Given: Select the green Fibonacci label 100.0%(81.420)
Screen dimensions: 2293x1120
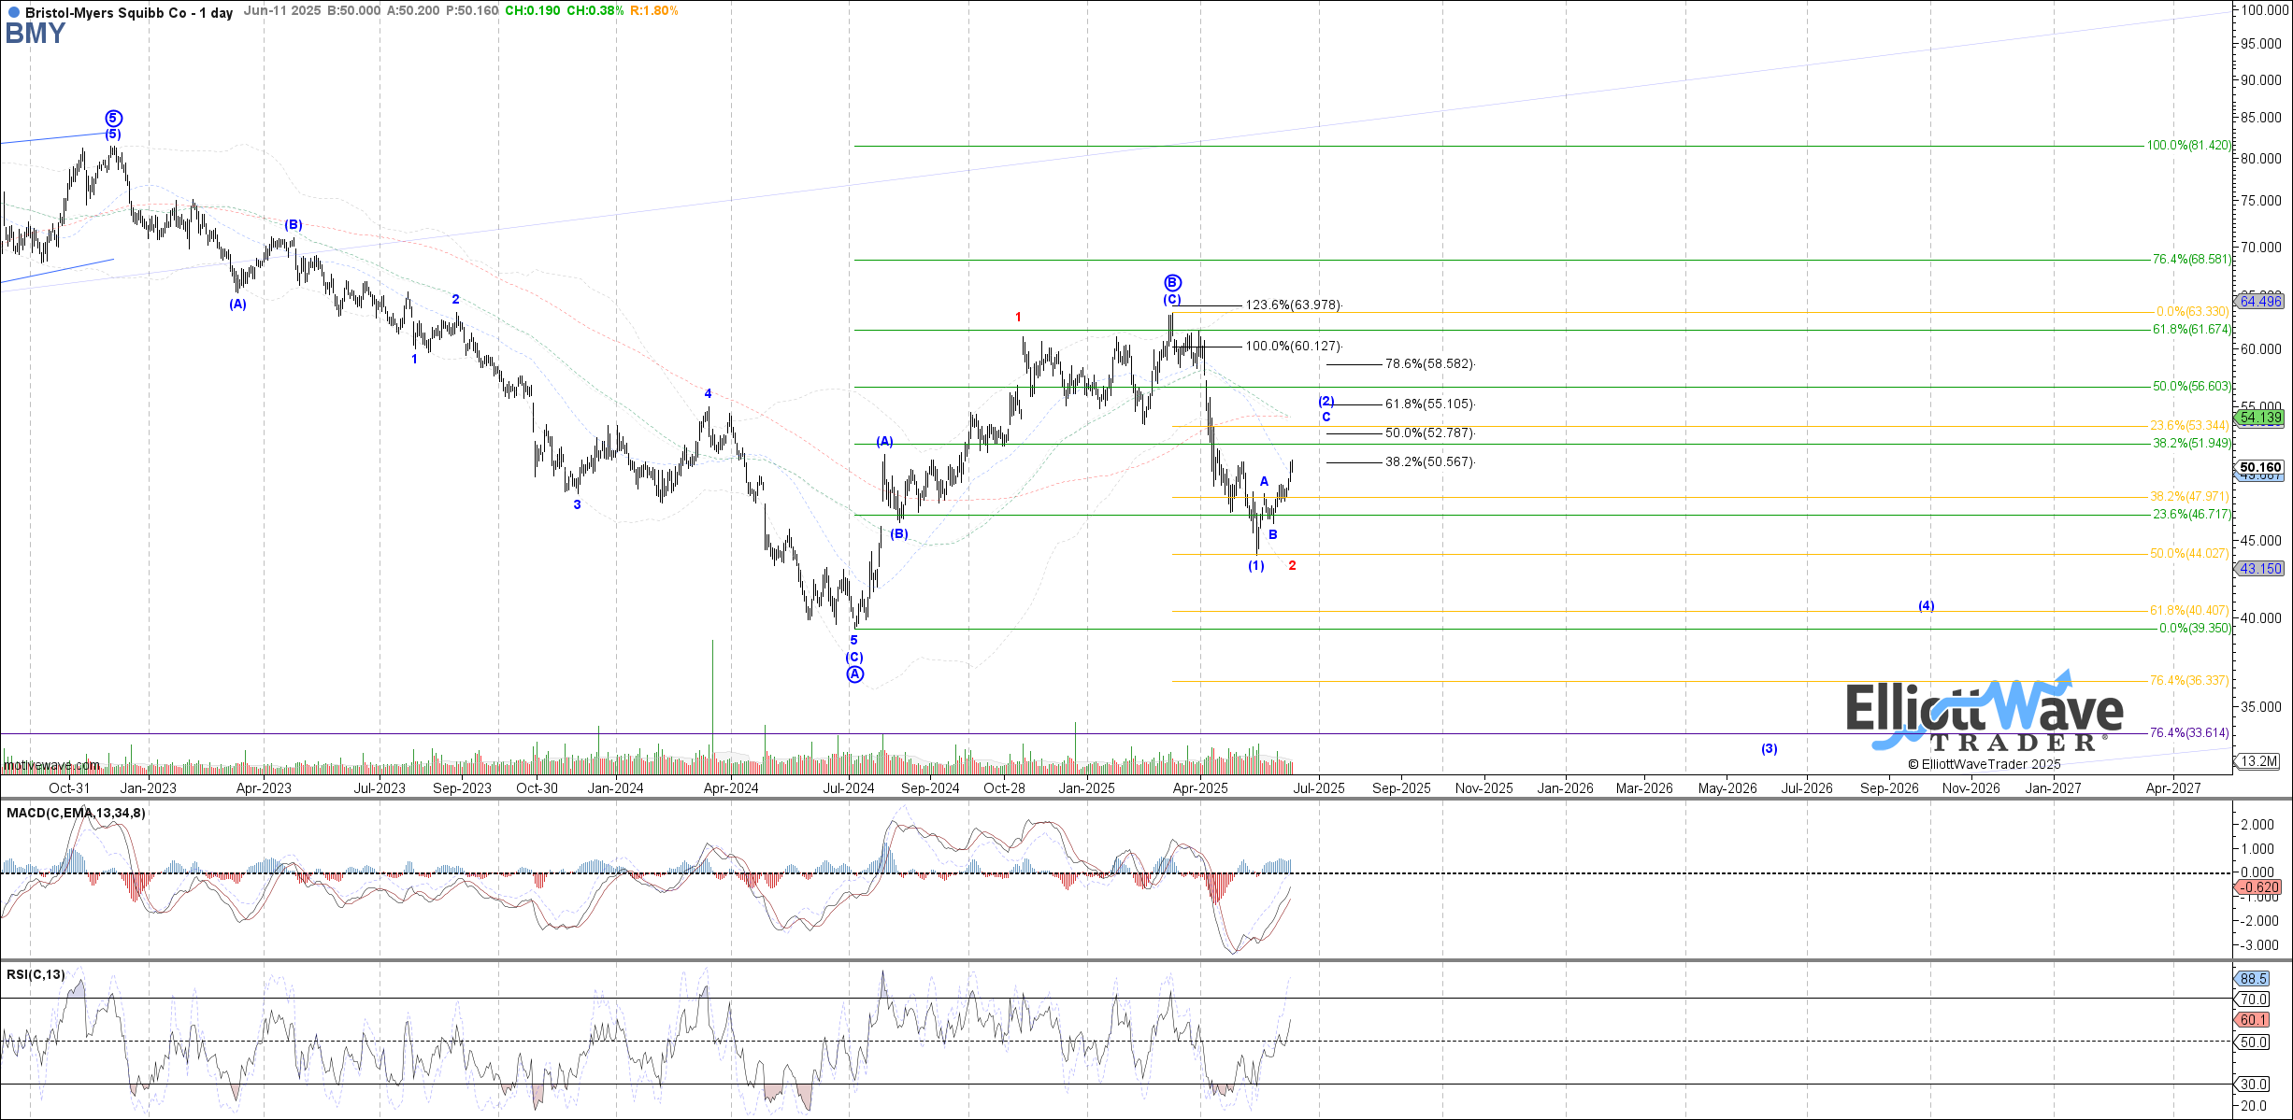Looking at the screenshot, I should pyautogui.click(x=2188, y=146).
